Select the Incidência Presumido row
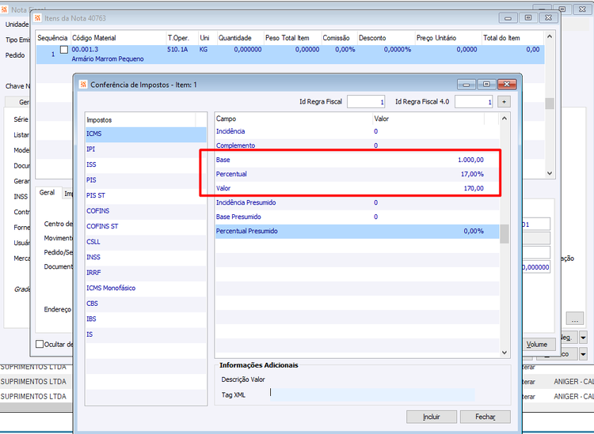594x434 pixels. click(357, 202)
